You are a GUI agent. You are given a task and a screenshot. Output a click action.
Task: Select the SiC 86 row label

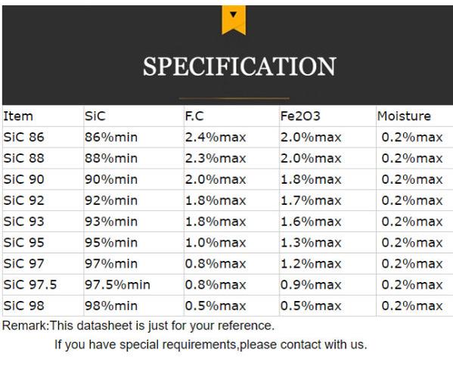23,138
